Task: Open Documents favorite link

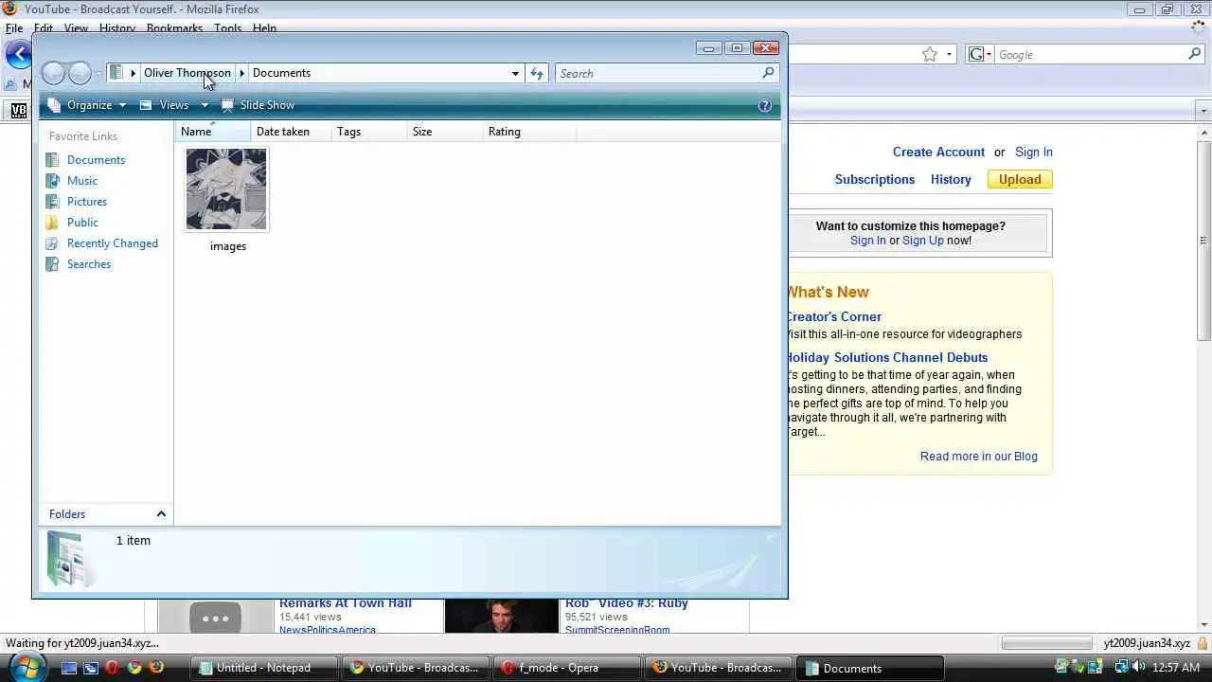Action: (x=96, y=160)
